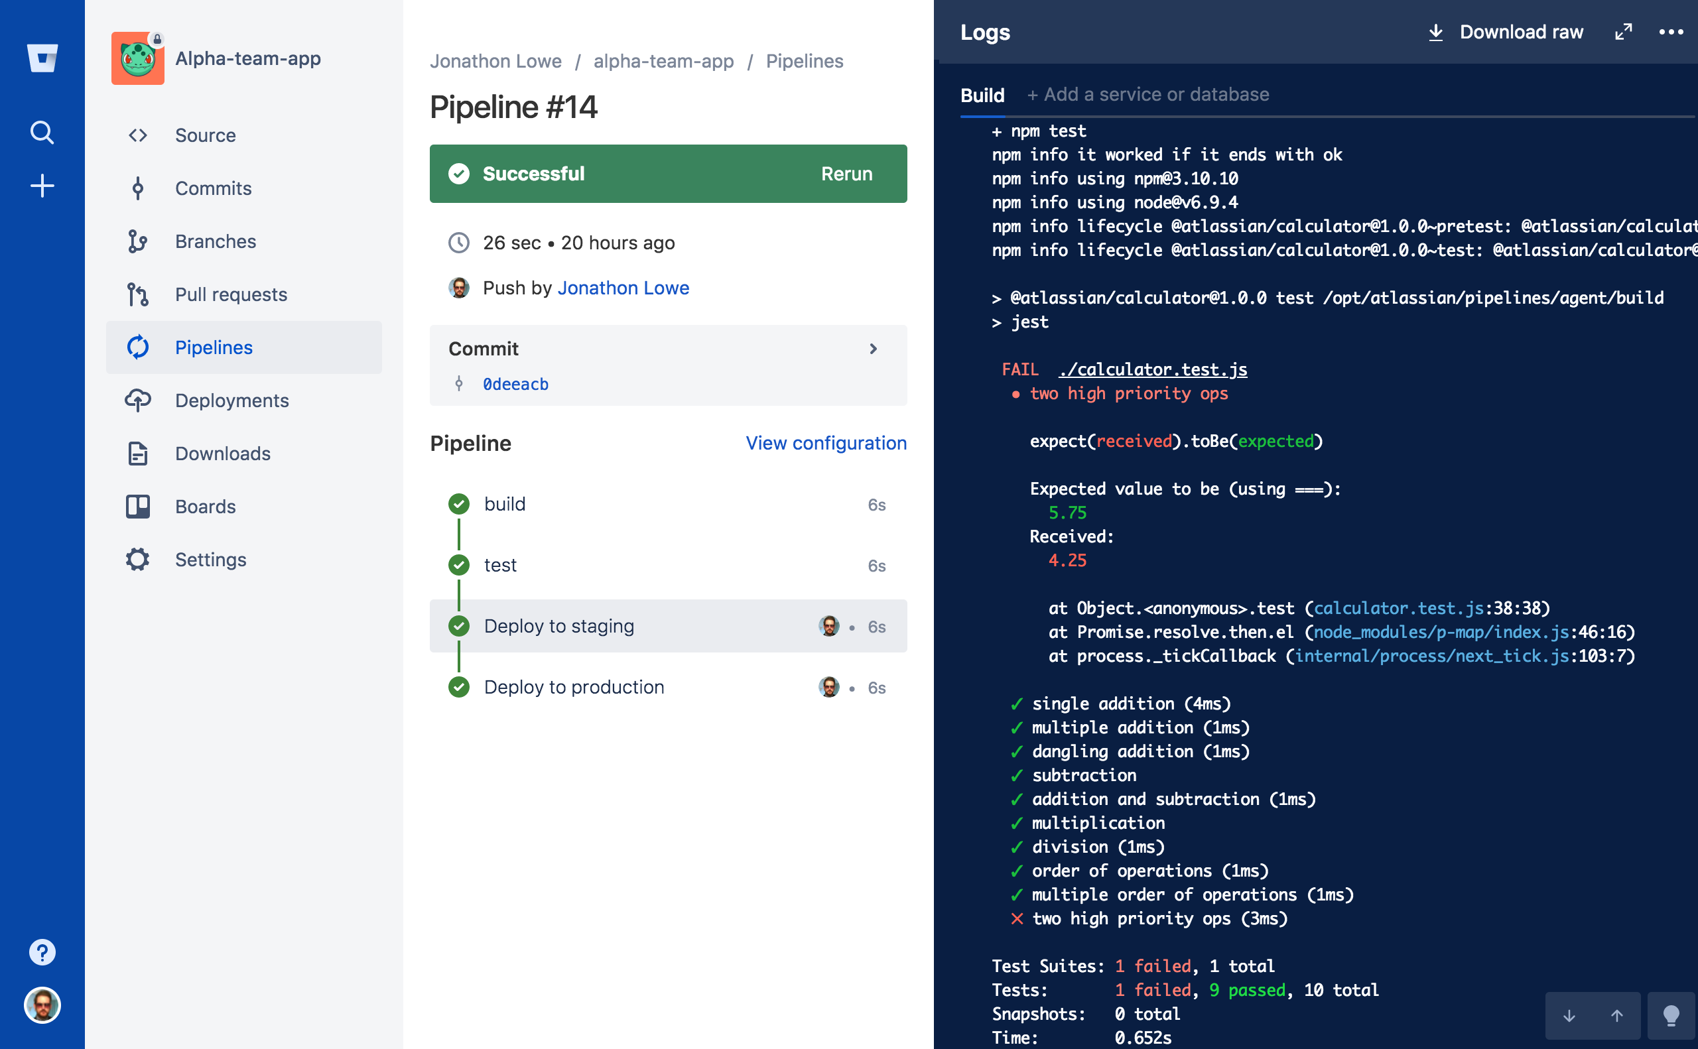Image resolution: width=1698 pixels, height=1049 pixels.
Task: Click the Settings icon in sidebar
Action: (137, 559)
